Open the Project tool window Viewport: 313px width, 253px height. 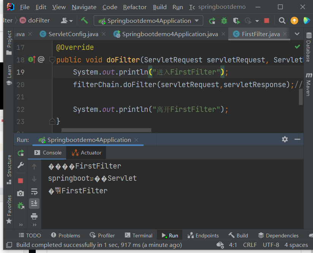pos(9,42)
